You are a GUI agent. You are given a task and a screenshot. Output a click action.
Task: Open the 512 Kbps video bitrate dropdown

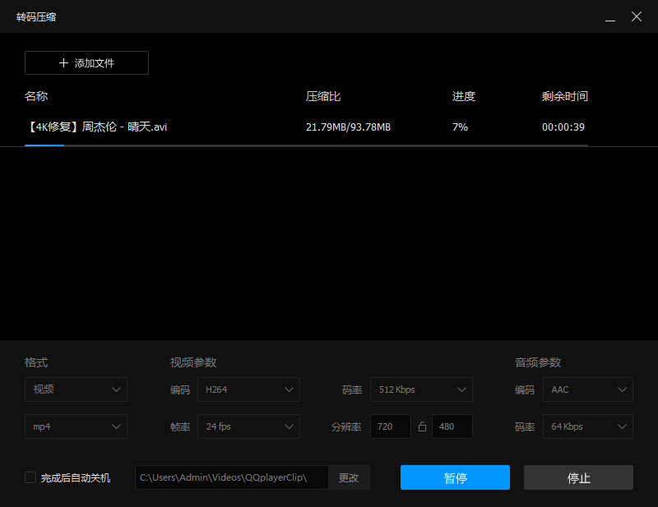(421, 389)
